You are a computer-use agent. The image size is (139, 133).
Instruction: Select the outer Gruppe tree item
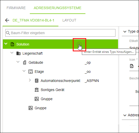pos(40,108)
